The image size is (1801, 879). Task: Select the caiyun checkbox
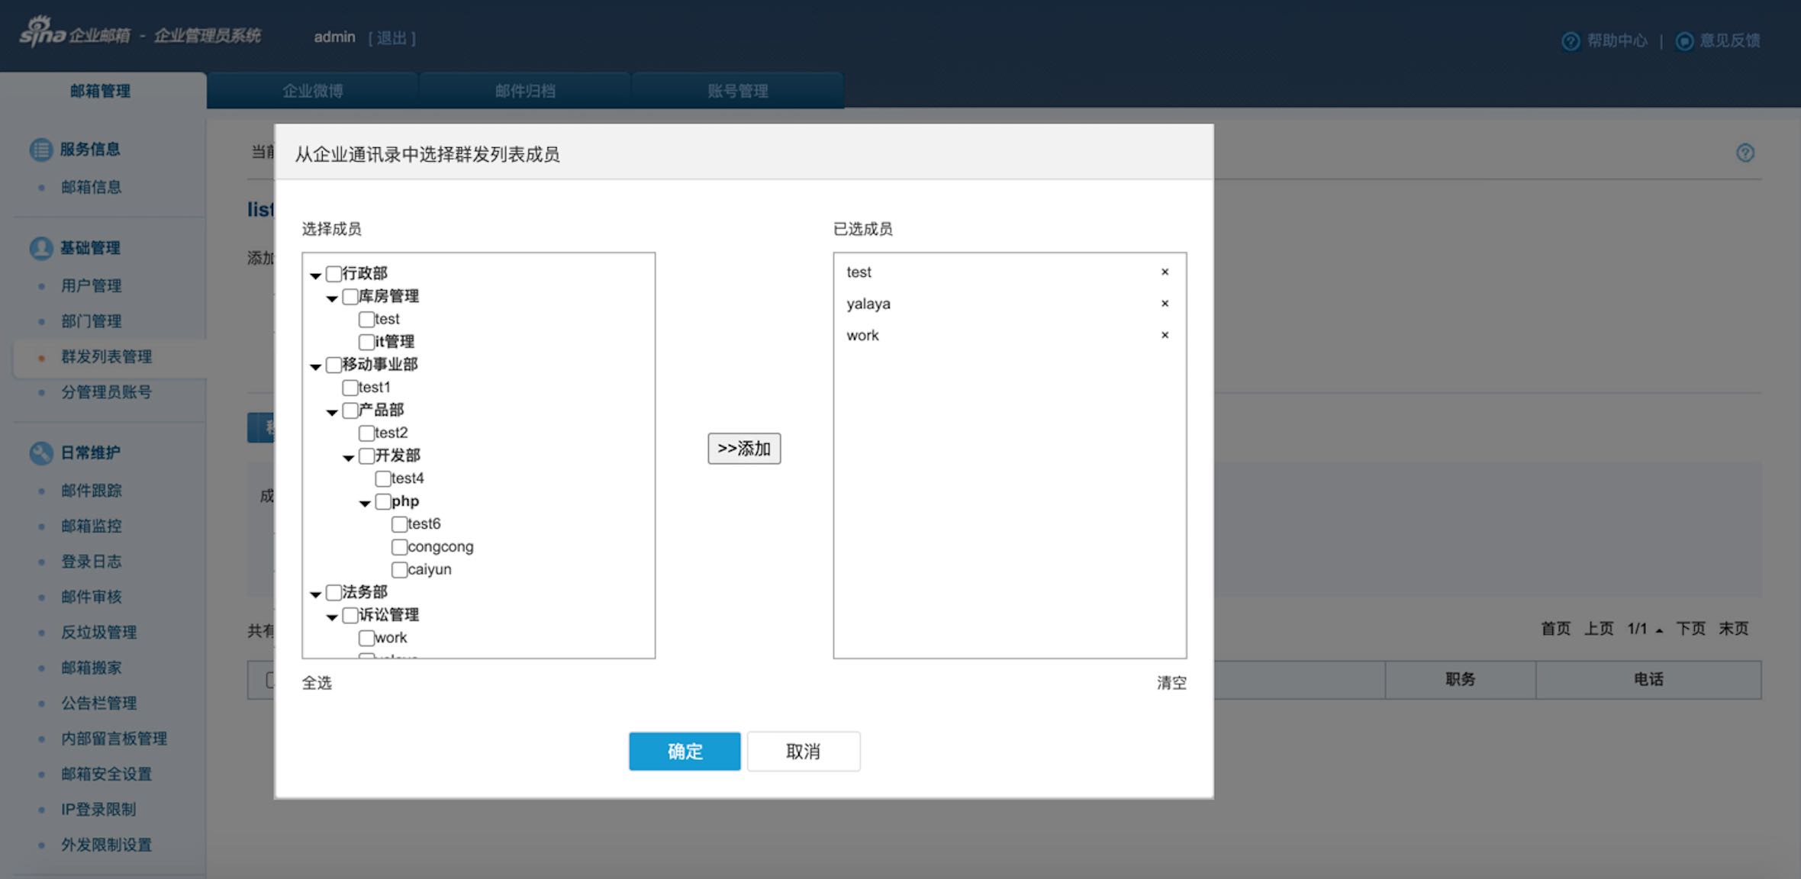[x=399, y=570]
